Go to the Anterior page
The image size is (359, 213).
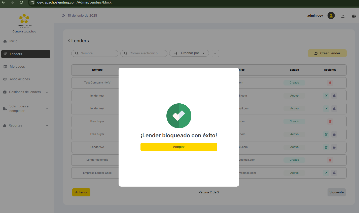pyautogui.click(x=81, y=192)
